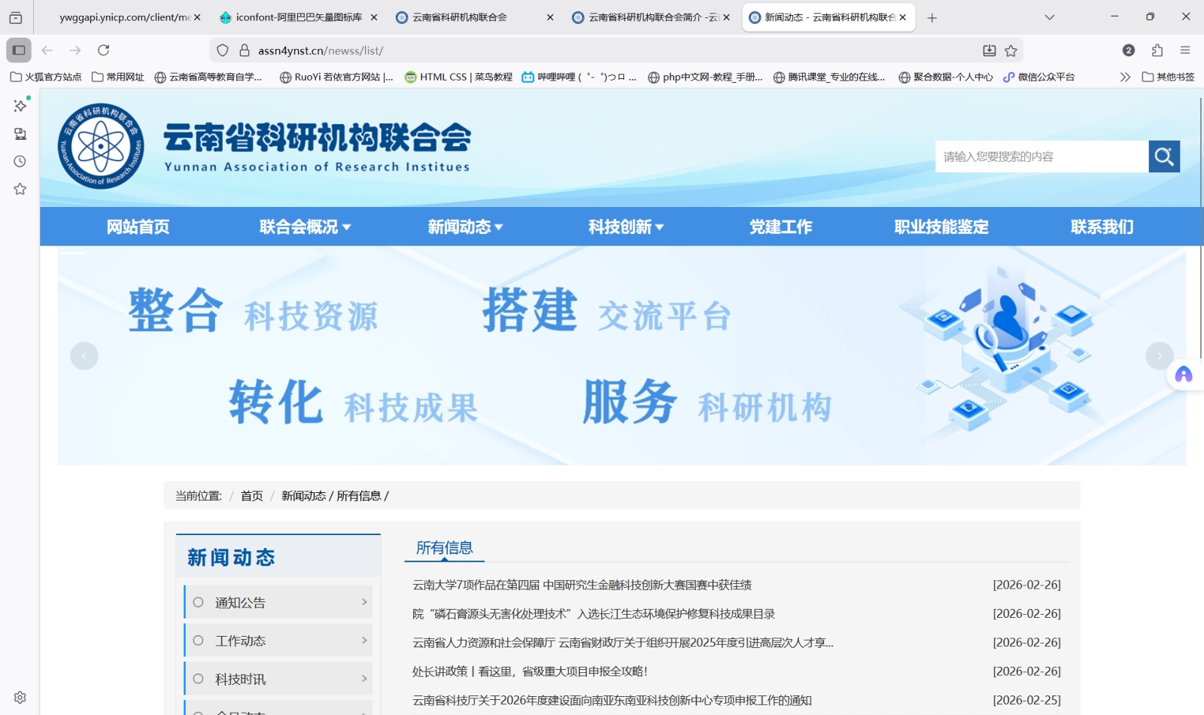
Task: Open the floating AI assistant icon on right edge
Action: click(x=1184, y=374)
